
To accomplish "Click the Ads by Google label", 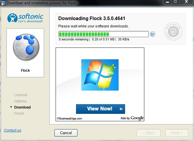I will tap(132, 118).
